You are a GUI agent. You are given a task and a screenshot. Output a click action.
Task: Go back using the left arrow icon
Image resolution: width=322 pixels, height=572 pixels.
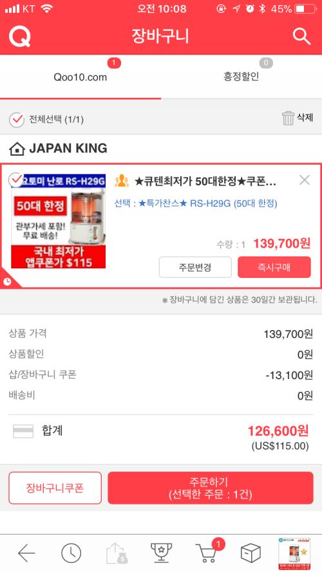[26, 554]
